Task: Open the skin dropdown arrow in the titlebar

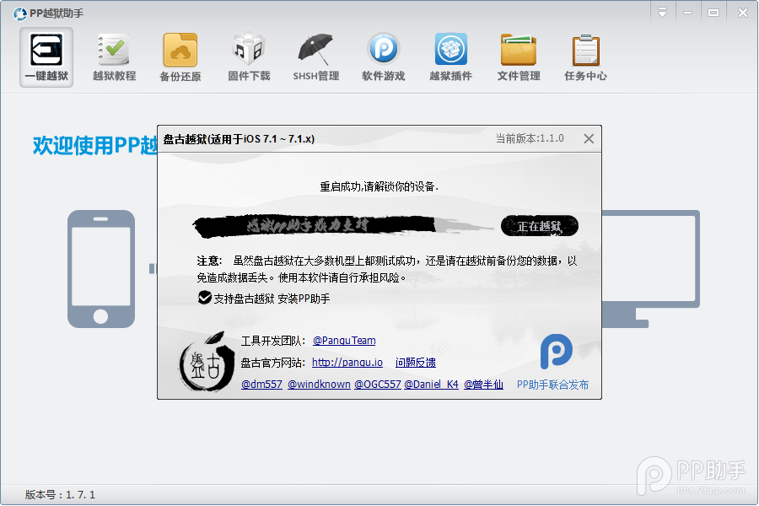Action: click(x=662, y=13)
